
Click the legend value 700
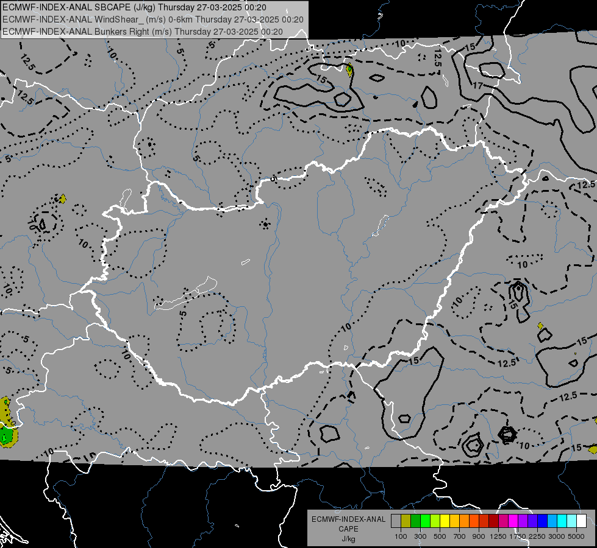(x=460, y=536)
